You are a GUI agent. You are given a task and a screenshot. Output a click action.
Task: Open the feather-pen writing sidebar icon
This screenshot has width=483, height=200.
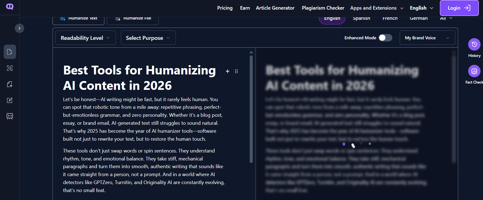(x=10, y=100)
